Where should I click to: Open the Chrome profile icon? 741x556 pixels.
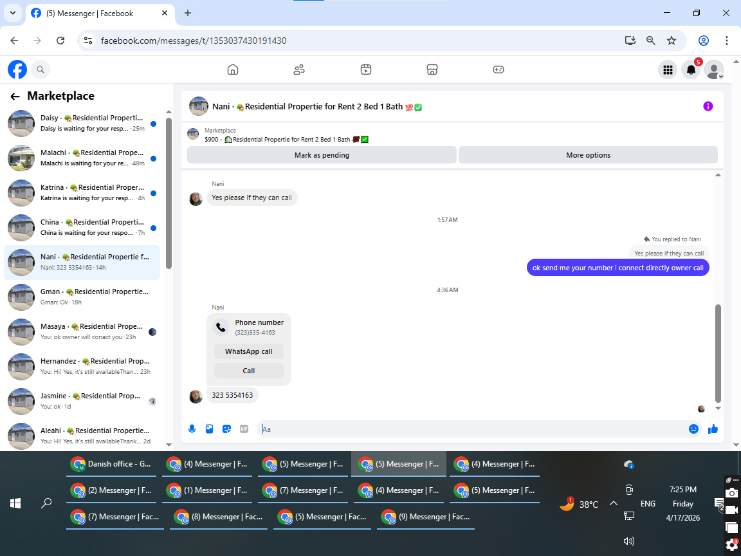point(703,41)
